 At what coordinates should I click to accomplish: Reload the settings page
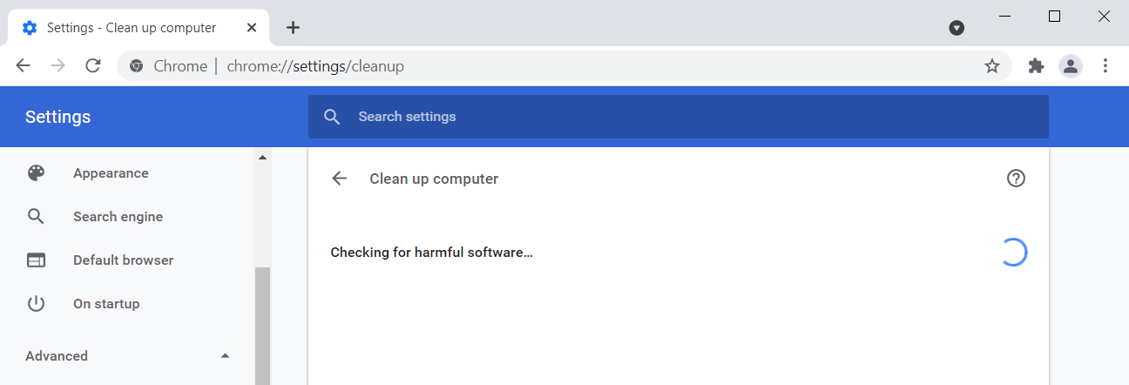[x=93, y=66]
